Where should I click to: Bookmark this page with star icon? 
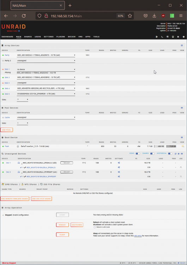pyautogui.click(x=130, y=16)
